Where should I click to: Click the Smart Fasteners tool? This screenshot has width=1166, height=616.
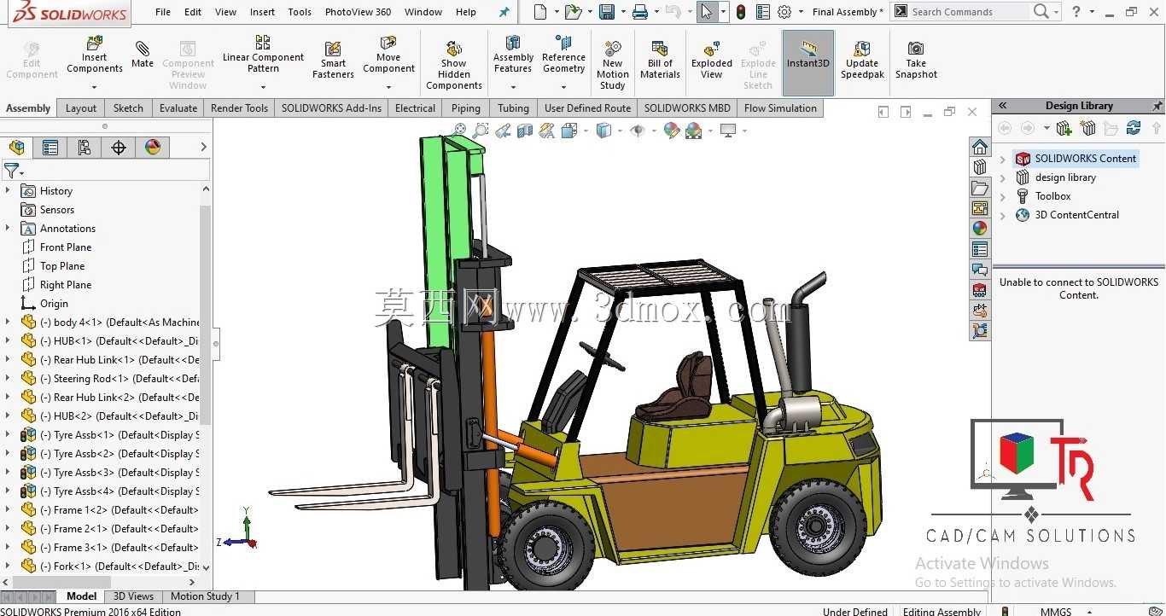coord(333,60)
